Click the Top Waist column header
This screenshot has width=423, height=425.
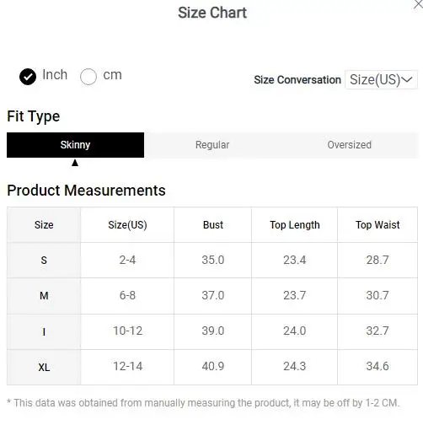(x=377, y=225)
